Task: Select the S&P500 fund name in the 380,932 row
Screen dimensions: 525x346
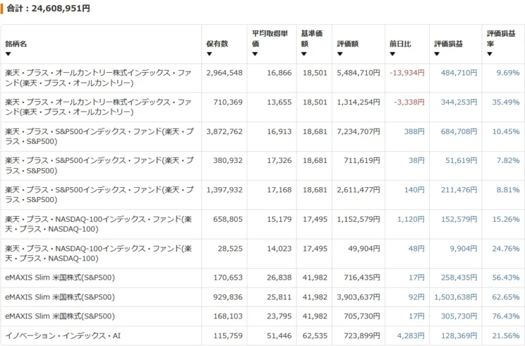Action: (x=99, y=165)
